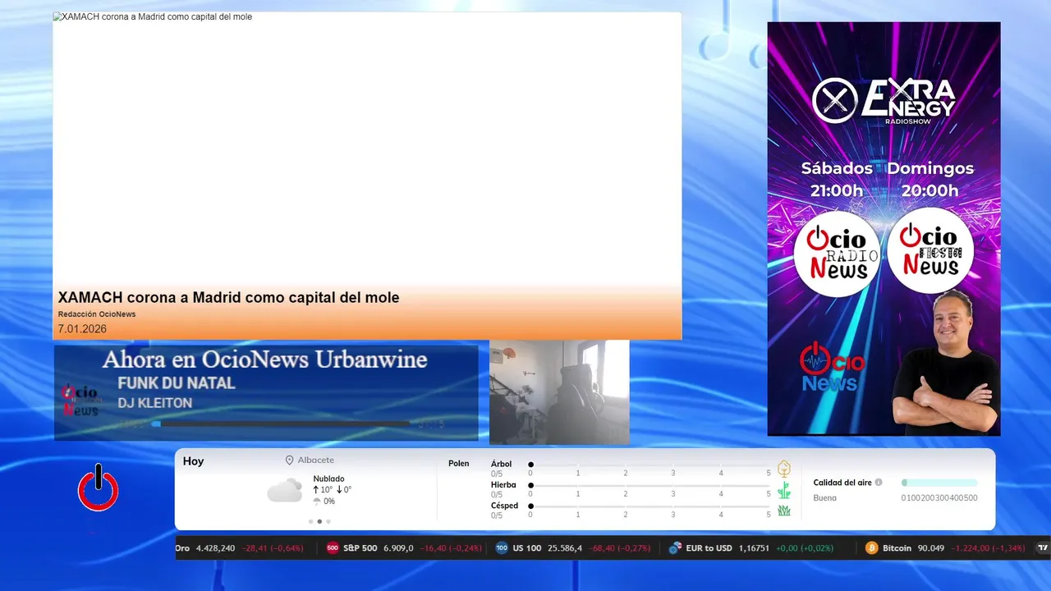
Task: Click the Bitcoin coin icon
Action: pyautogui.click(x=871, y=548)
